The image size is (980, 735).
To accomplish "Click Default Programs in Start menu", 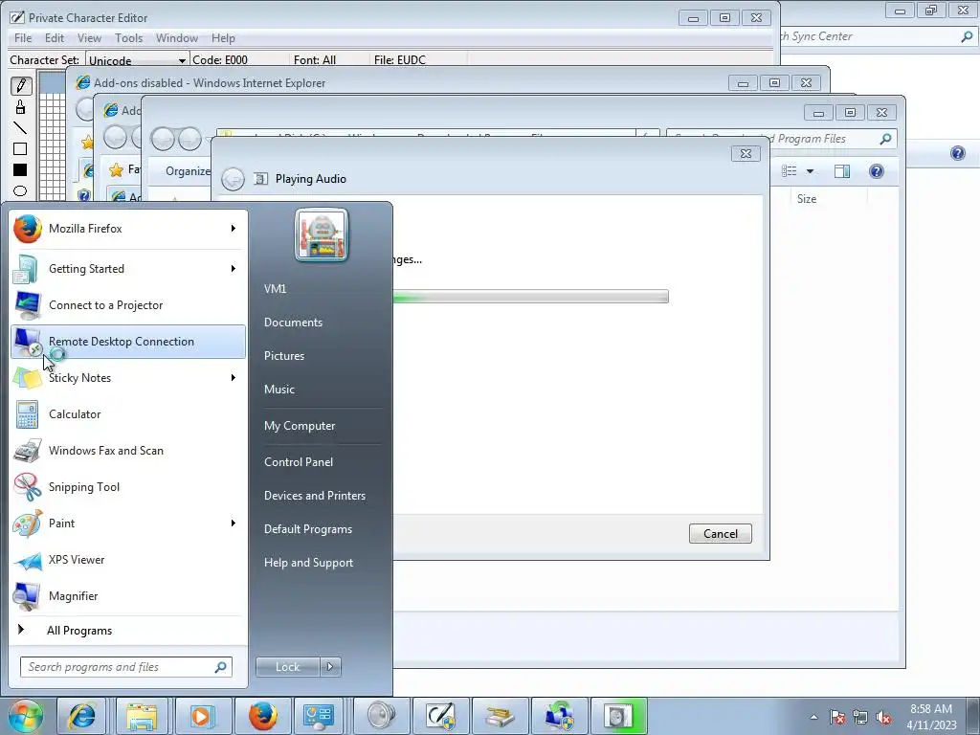I will click(x=307, y=529).
